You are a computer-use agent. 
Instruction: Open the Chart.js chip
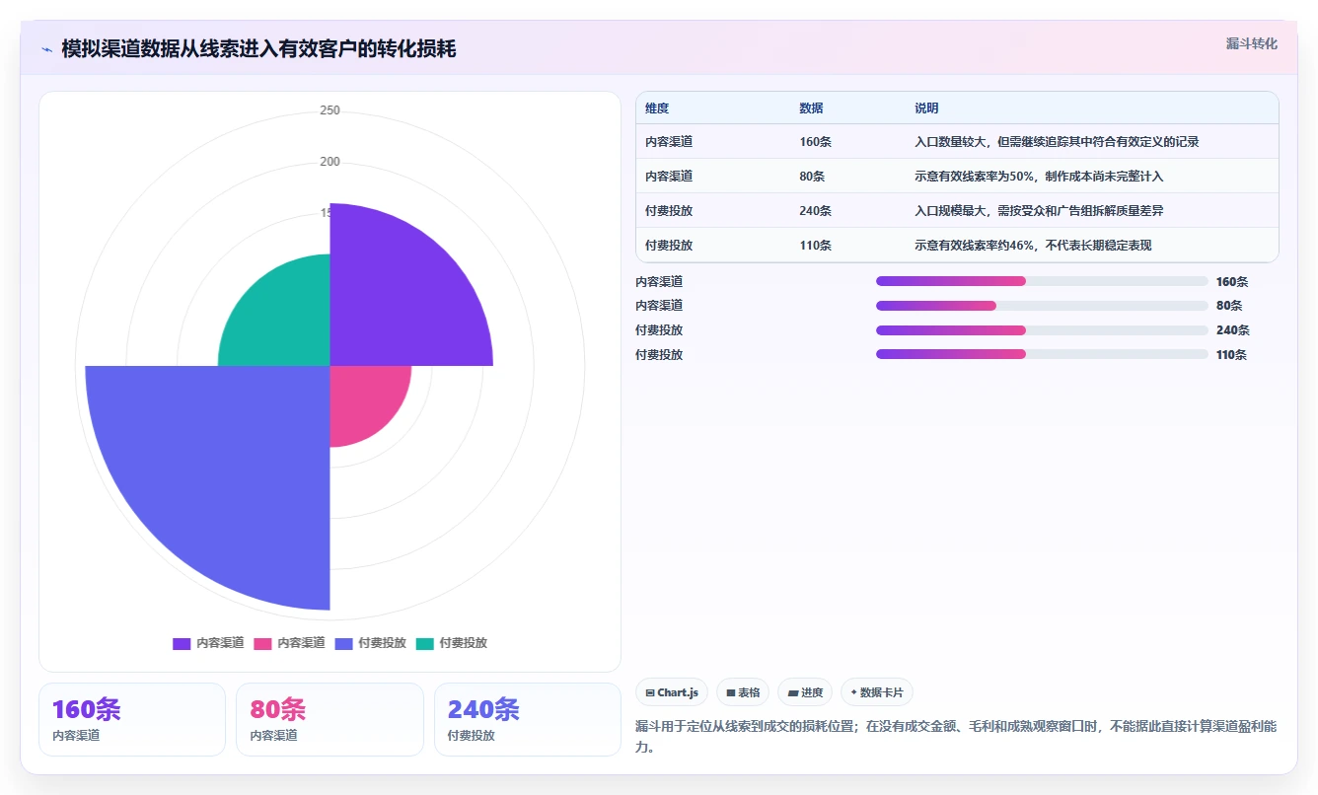pyautogui.click(x=672, y=692)
